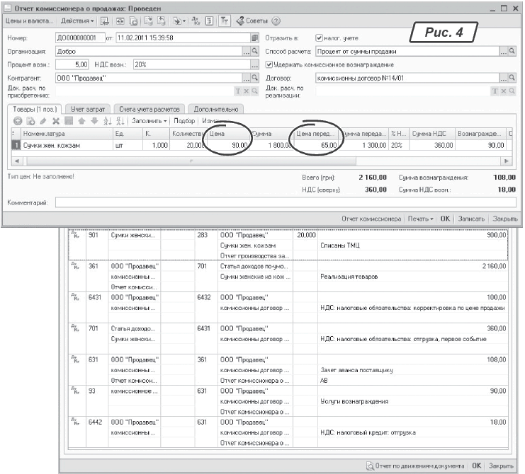Uncheck 'Удержать комиссионное вознаграждение' checkbox
Image resolution: width=525 pixels, height=474 pixels.
[x=269, y=64]
